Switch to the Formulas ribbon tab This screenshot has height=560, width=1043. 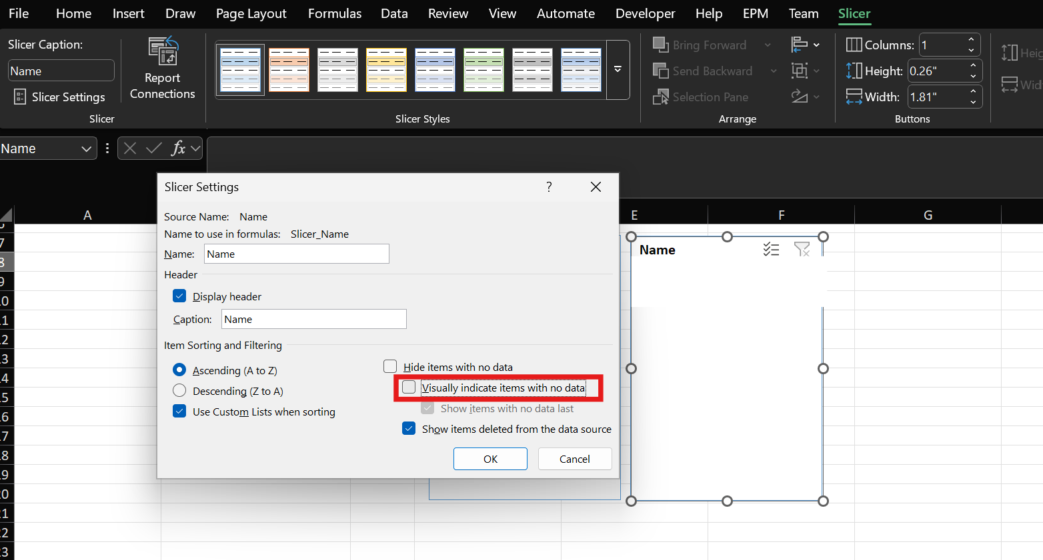coord(334,13)
